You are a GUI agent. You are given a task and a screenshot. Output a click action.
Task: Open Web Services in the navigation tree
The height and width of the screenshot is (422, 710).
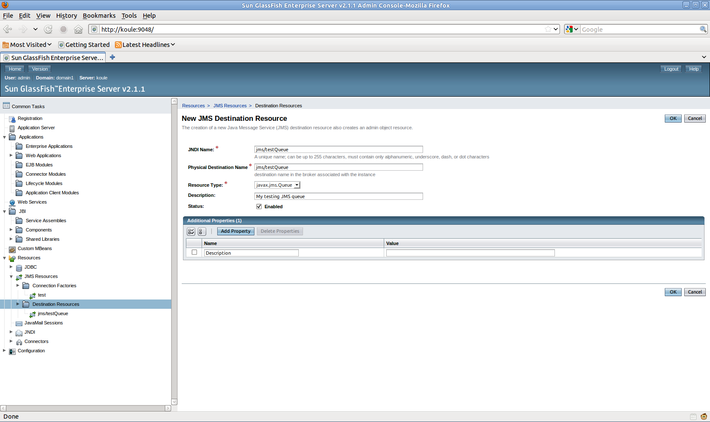(32, 202)
